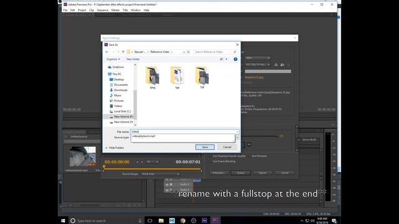Click the export playhead marker

point(104,167)
